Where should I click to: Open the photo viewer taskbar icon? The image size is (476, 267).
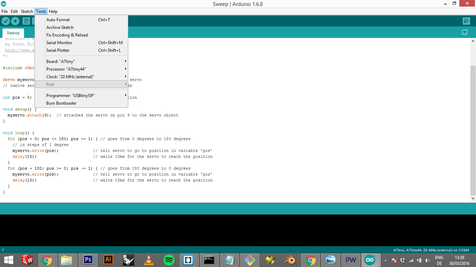[330, 260]
